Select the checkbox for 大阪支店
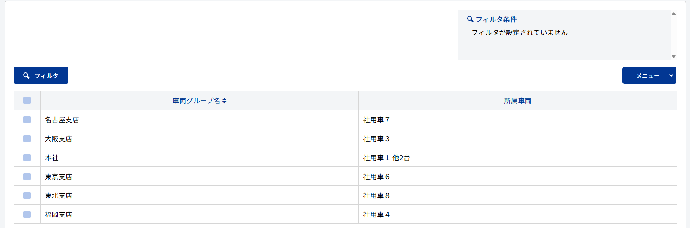 tap(27, 139)
